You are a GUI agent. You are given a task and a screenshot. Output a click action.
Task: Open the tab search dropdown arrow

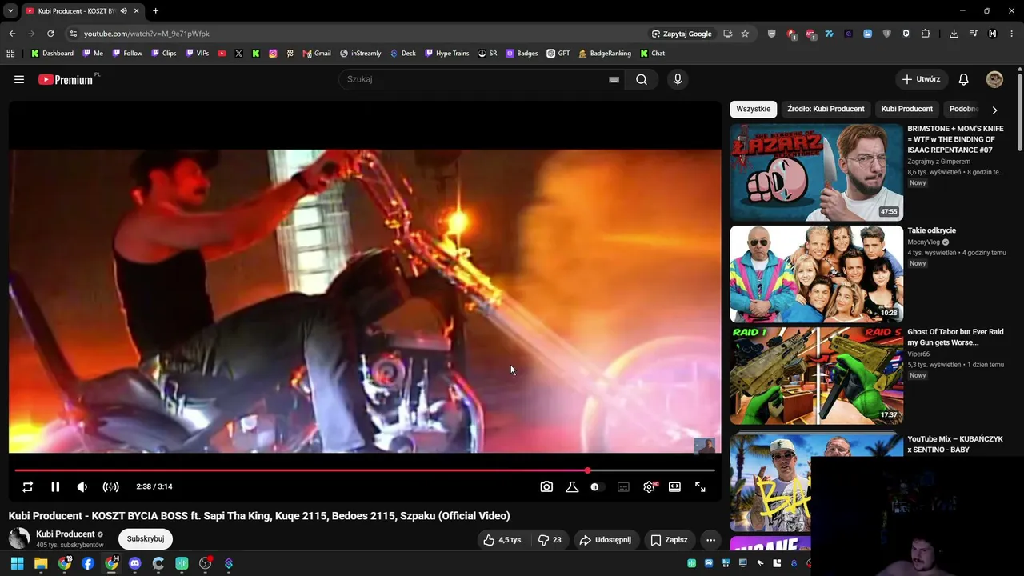[x=10, y=10]
